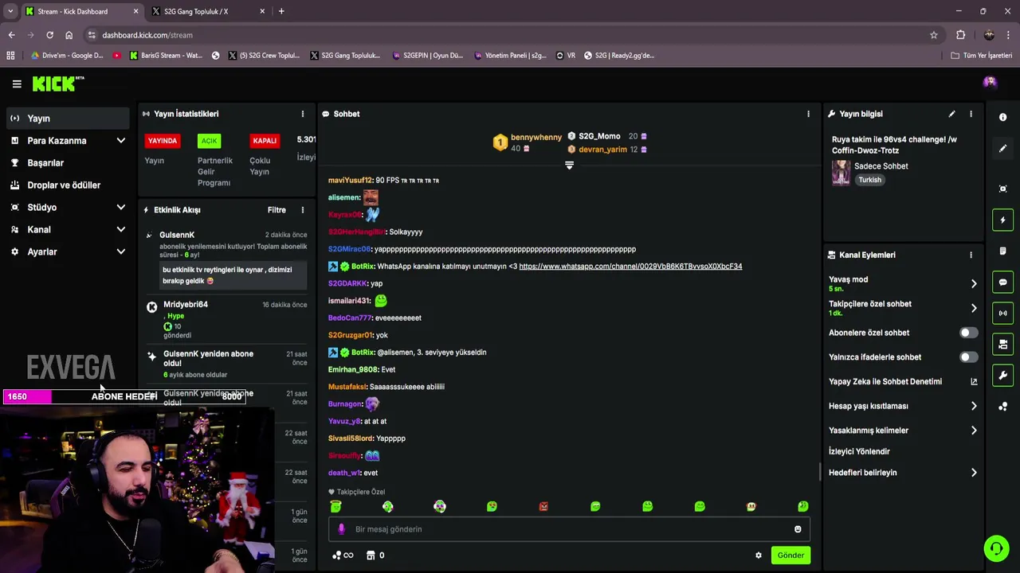Toggle the wrench icon in the right sidebar
Image resolution: width=1020 pixels, height=573 pixels.
click(x=1002, y=375)
